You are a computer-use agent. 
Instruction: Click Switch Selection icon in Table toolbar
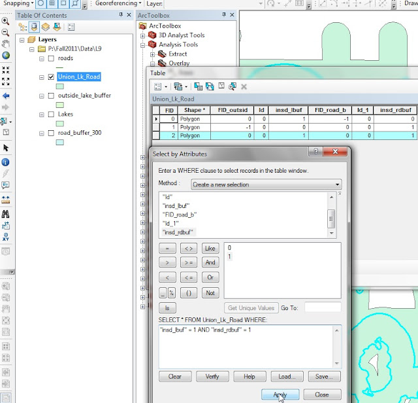point(210,86)
